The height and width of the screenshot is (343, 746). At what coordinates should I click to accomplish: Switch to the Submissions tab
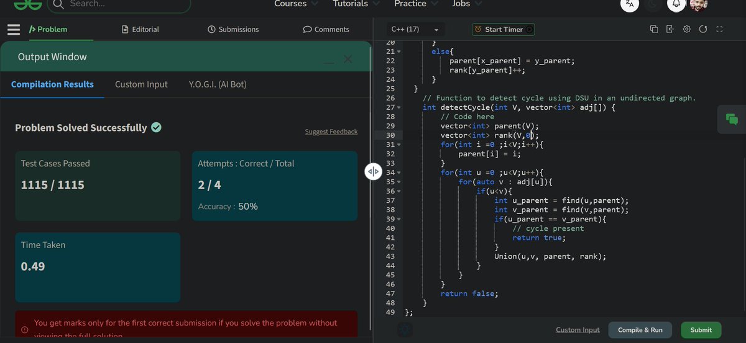tap(233, 29)
